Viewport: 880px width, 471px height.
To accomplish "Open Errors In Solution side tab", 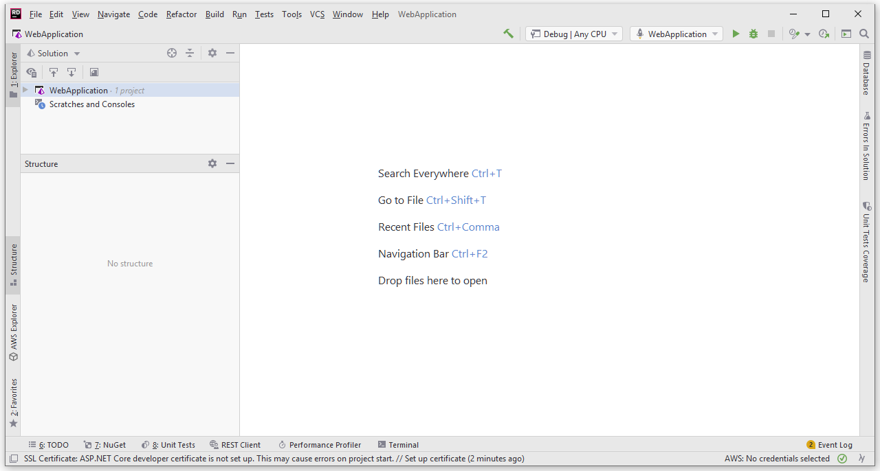I will pos(866,146).
